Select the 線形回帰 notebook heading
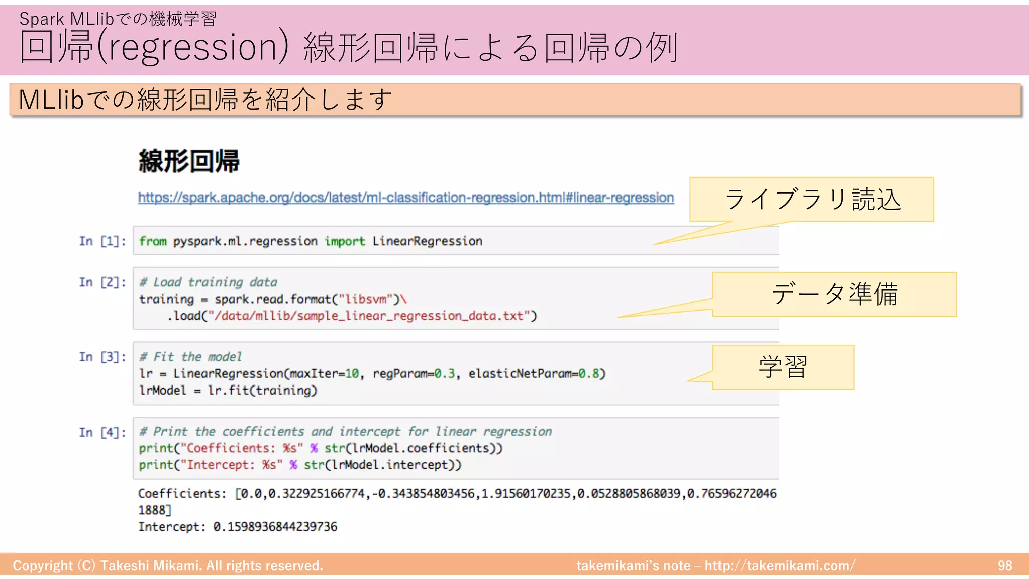The height and width of the screenshot is (579, 1029). coord(189,161)
